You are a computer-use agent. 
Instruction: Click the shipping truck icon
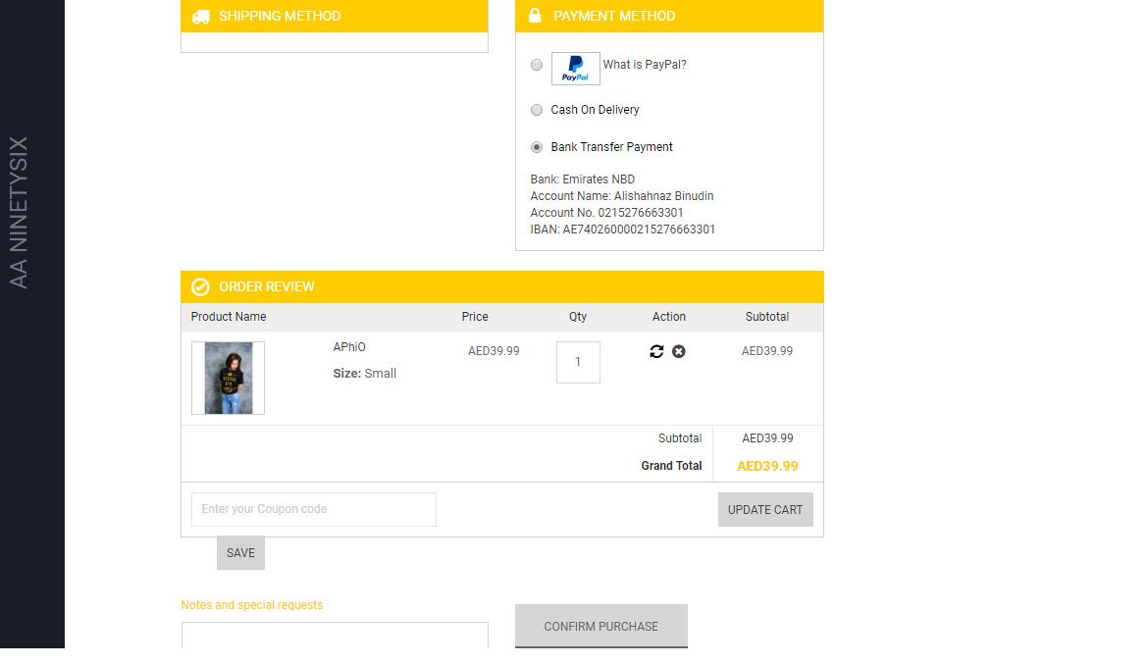coord(200,17)
